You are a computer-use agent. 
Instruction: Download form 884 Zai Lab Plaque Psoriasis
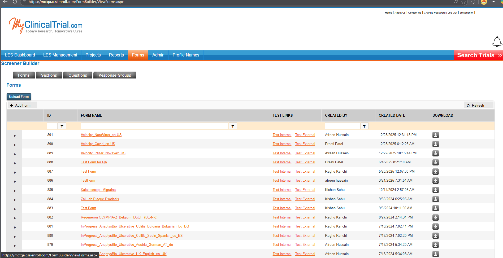tap(435, 199)
